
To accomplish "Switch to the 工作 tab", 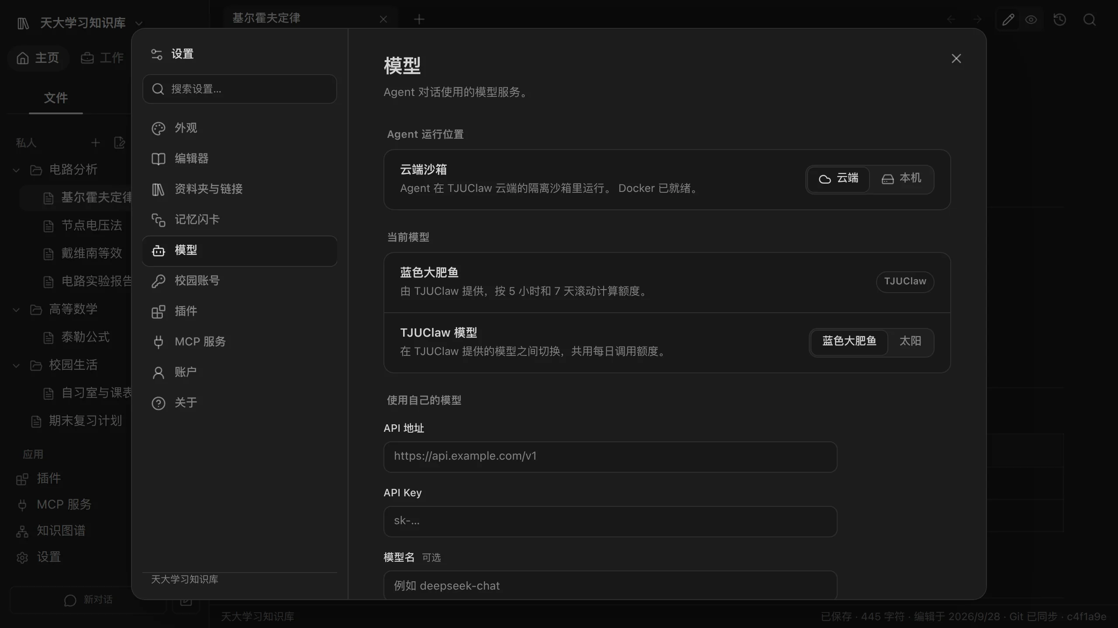I will tap(102, 58).
